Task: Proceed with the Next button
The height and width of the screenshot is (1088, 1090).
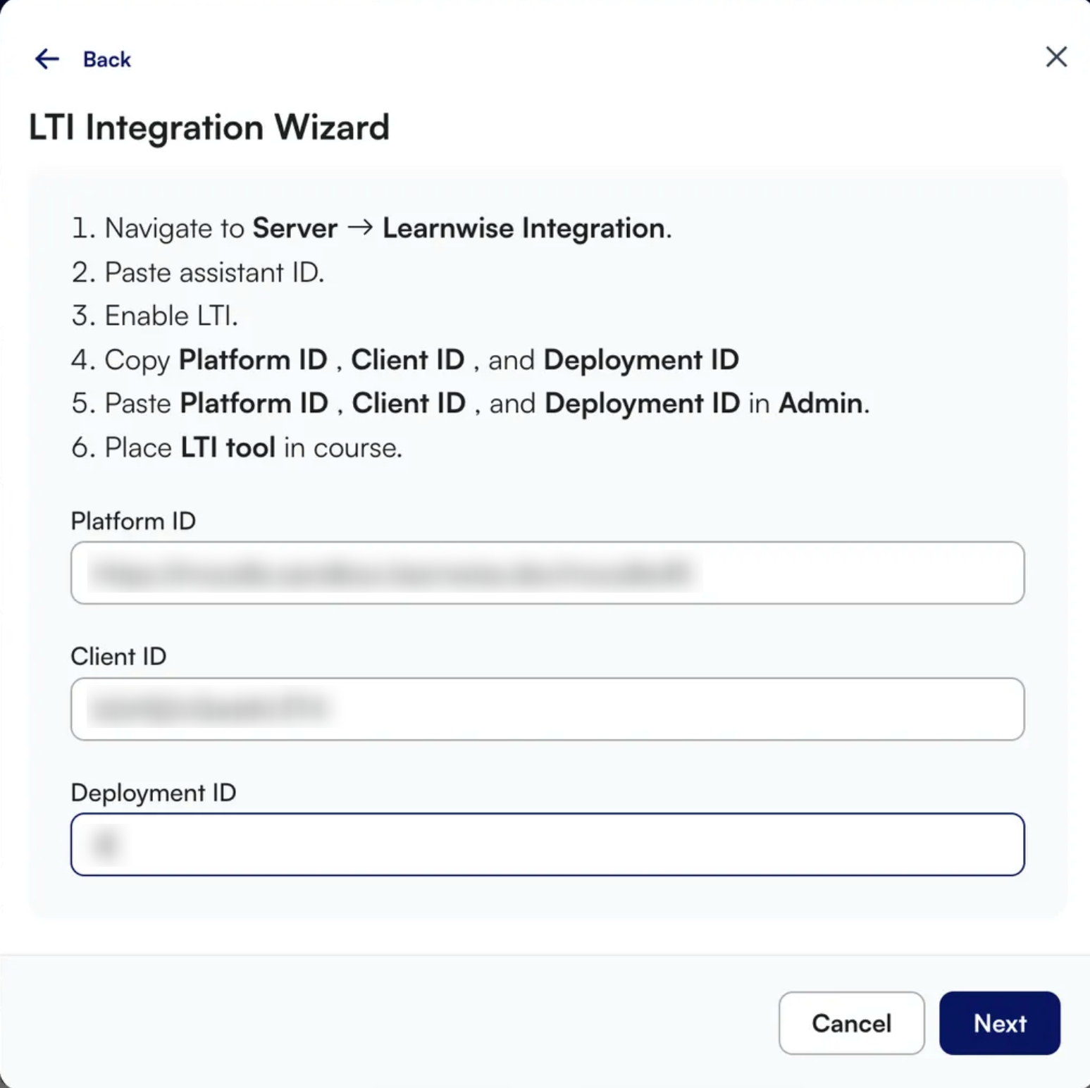Action: pos(999,1023)
